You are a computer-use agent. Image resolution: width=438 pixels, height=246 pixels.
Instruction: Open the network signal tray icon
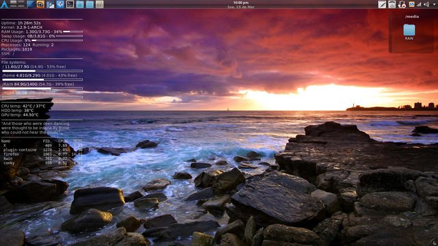(419, 4)
